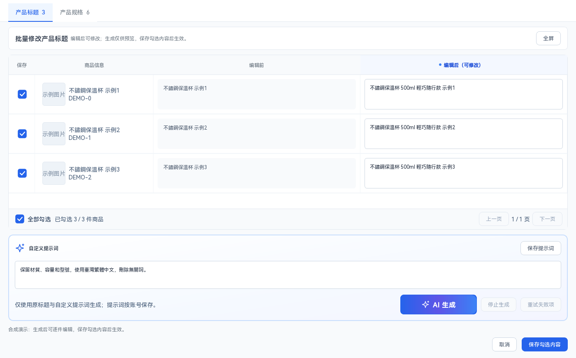Click the 批量修改产品标题 heading
This screenshot has width=576, height=358.
[x=42, y=39]
